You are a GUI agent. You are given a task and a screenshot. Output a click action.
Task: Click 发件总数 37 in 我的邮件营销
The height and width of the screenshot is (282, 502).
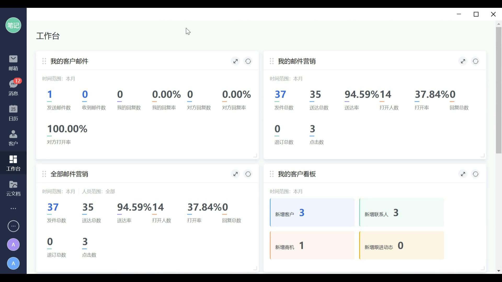280,94
